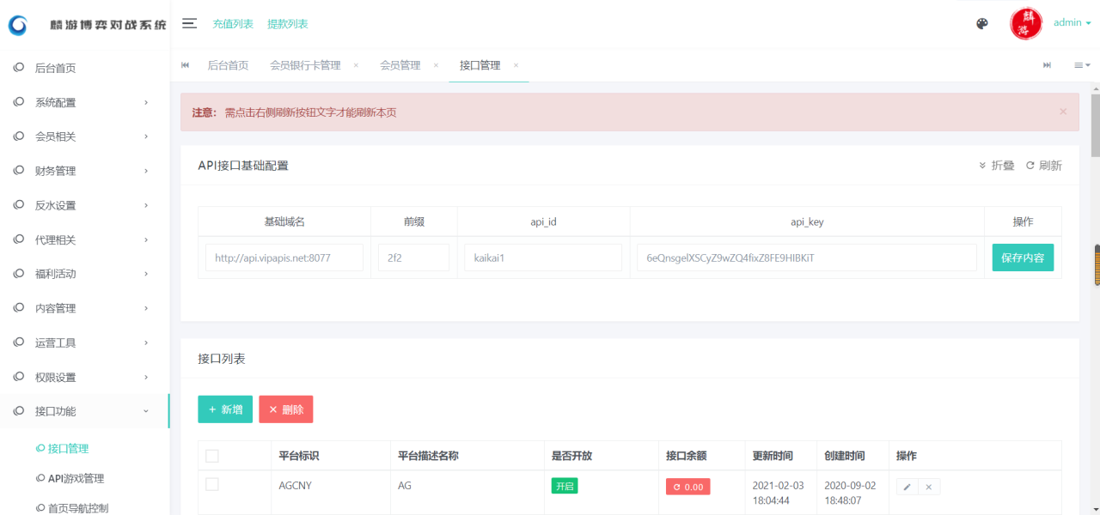The image size is (1100, 515).
Task: Check the checkbox on the AGCNY row
Action: [x=212, y=485]
